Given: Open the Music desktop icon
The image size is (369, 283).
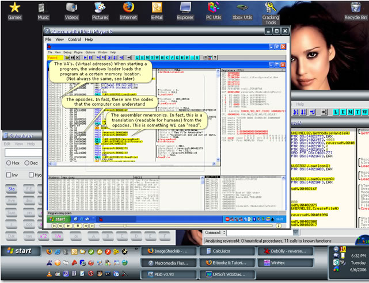Looking at the screenshot, I should tap(43, 11).
